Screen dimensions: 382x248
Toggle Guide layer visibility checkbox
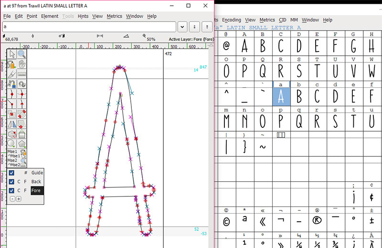pos(11,173)
